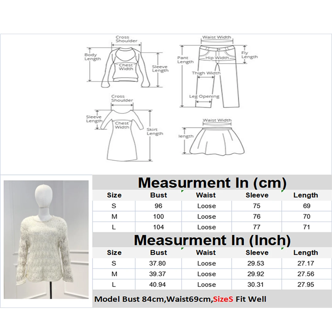This screenshot has height=332, width=332.
Task: Click 'Sleeve Length' label left of the dress
Action: pyautogui.click(x=94, y=119)
